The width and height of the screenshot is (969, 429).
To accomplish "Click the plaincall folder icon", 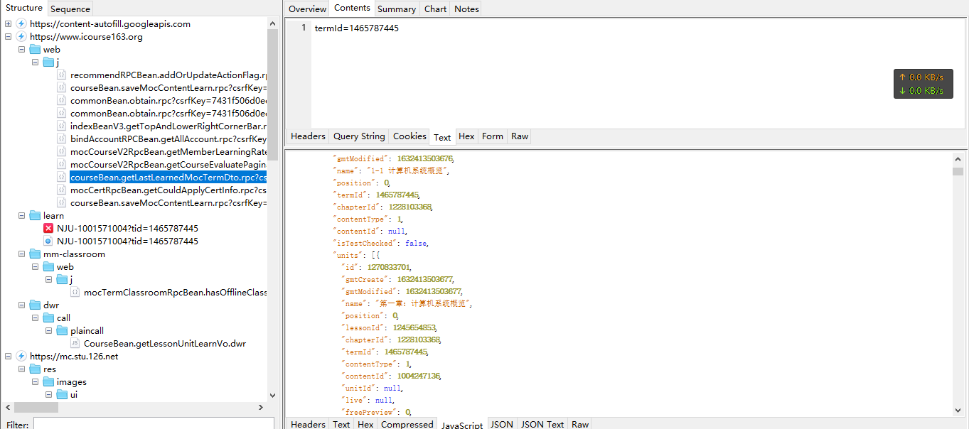I will click(x=62, y=331).
